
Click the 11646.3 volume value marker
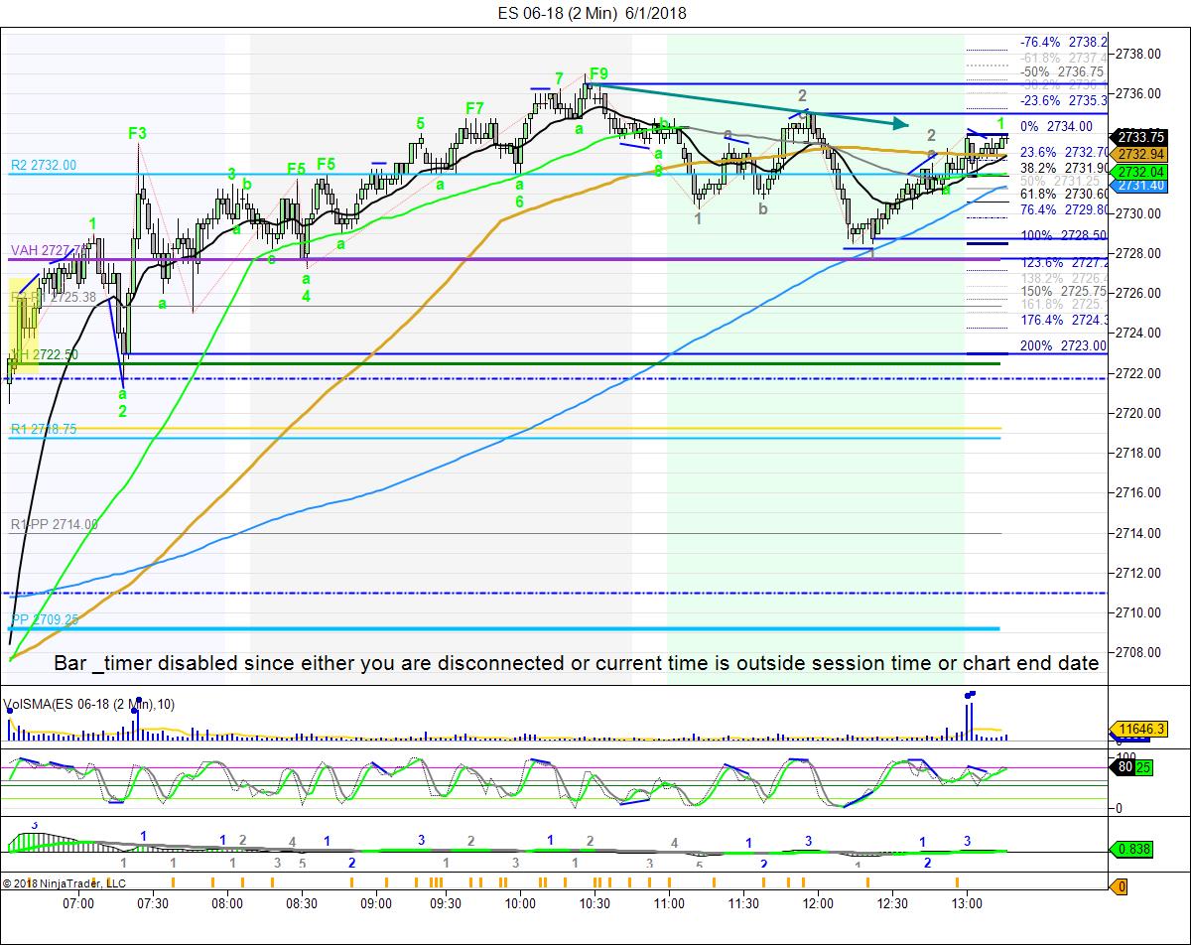1141,730
